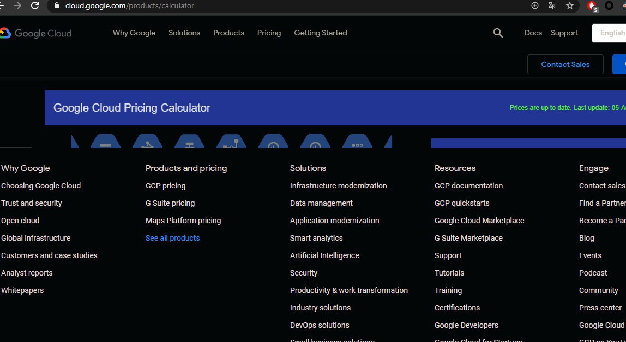Open G Suite Marketplace link
Screen dimensions: 626x342
tap(468, 238)
